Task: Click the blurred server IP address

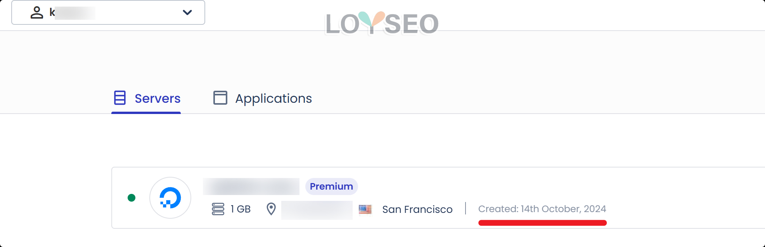Action: 317,210
